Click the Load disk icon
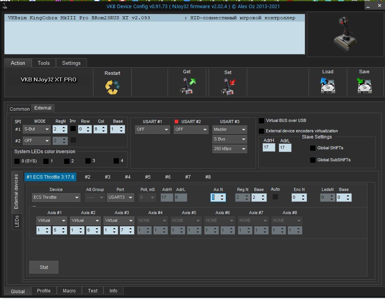Screen dimensions: 385x299 tap(327, 86)
